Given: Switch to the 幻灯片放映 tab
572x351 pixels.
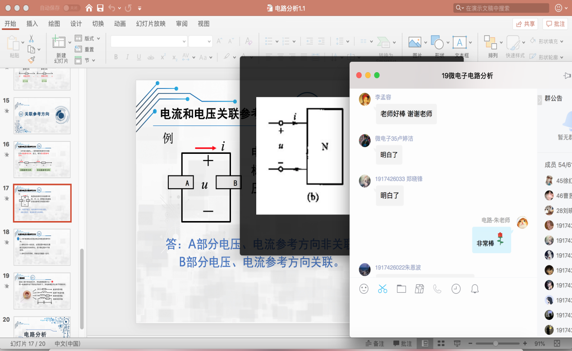Looking at the screenshot, I should coord(151,24).
